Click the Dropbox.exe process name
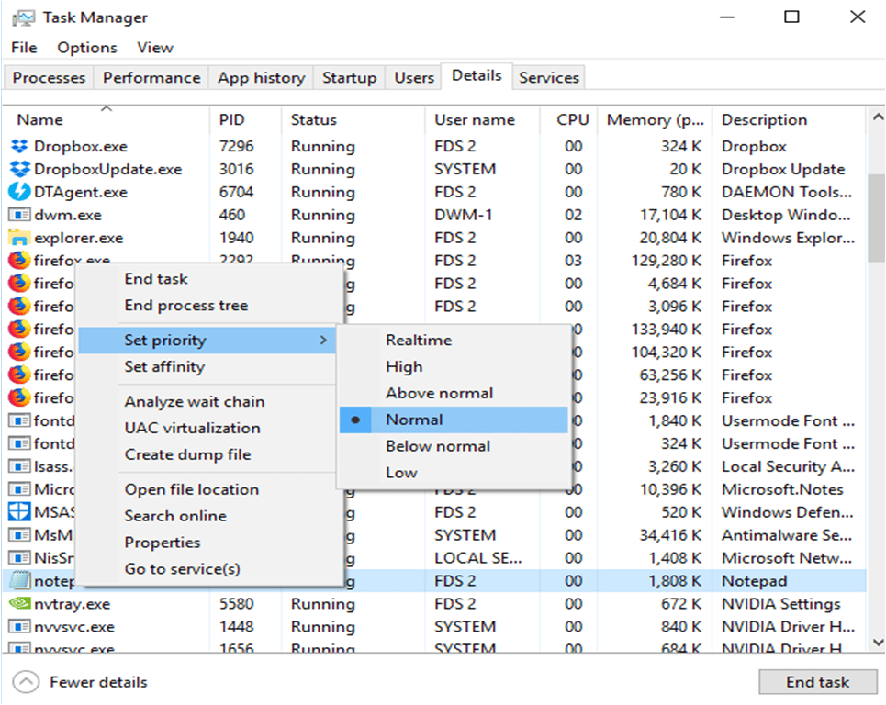Viewport: 886px width, 705px height. tap(81, 146)
